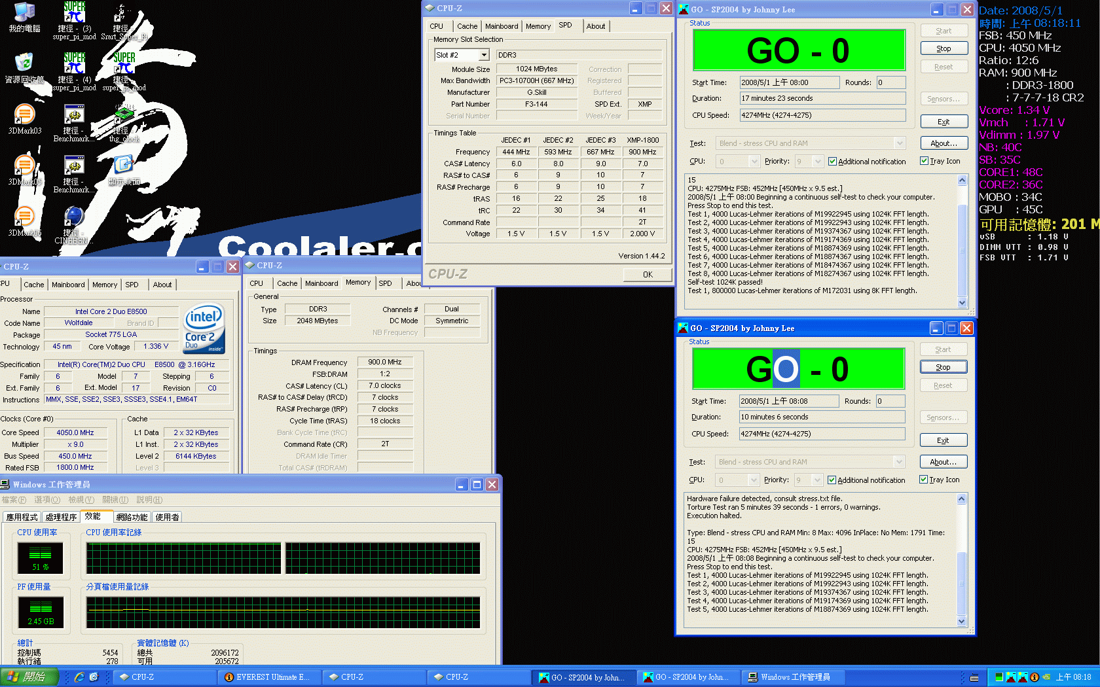Select the 3DMark05 desktop shortcut
This screenshot has width=1100, height=687.
pyautogui.click(x=24, y=165)
